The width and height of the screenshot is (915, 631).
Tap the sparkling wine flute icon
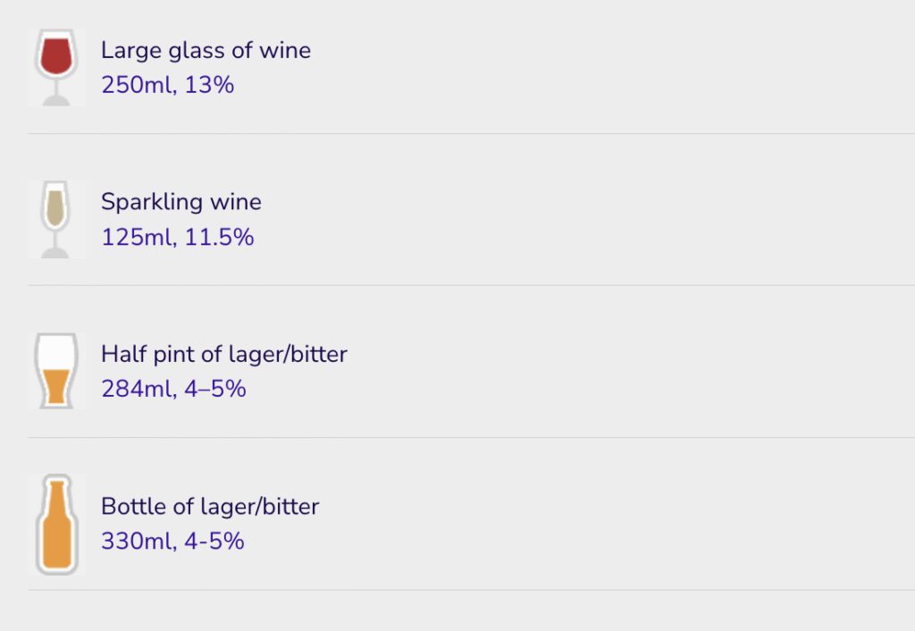tap(56, 220)
